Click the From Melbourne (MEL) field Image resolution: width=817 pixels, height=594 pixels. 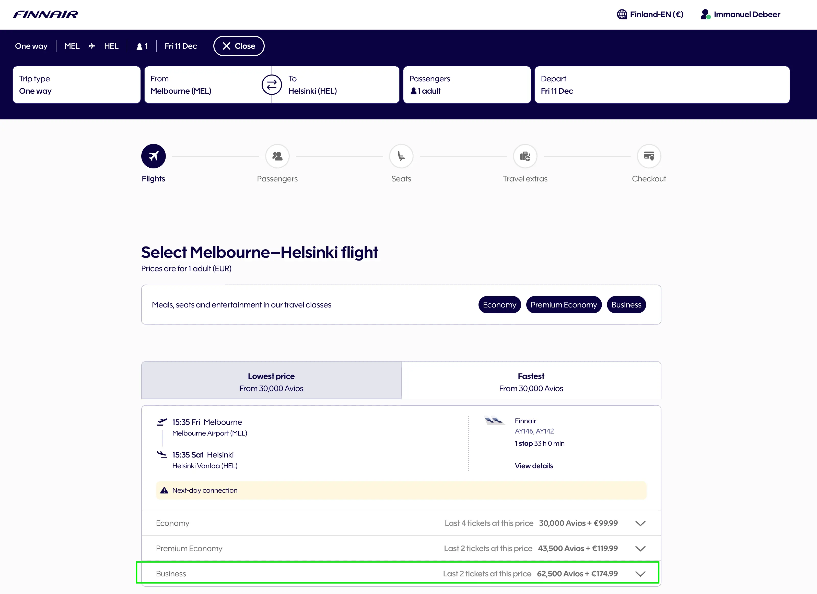(208, 85)
